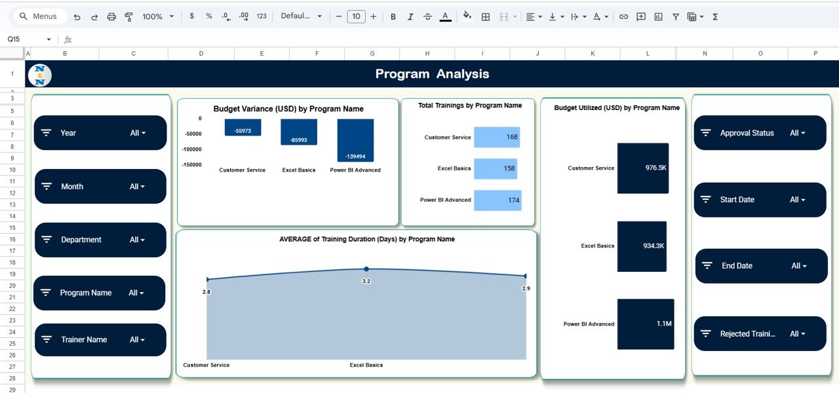Click the Undo icon
Image resolution: width=839 pixels, height=393 pixels.
[77, 16]
